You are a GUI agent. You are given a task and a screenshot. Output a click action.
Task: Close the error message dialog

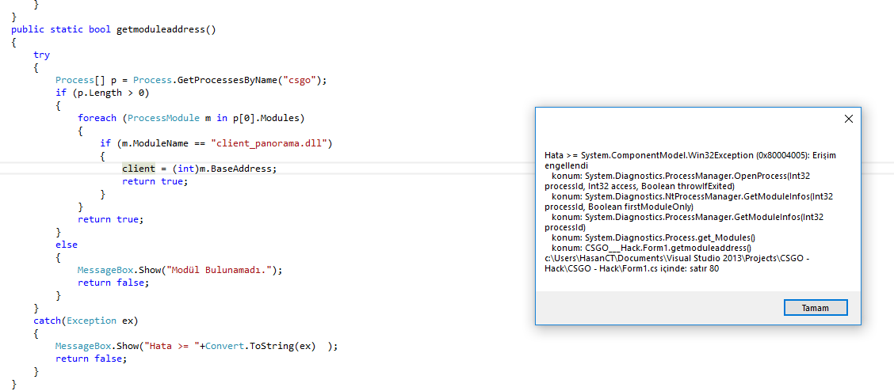click(x=848, y=119)
